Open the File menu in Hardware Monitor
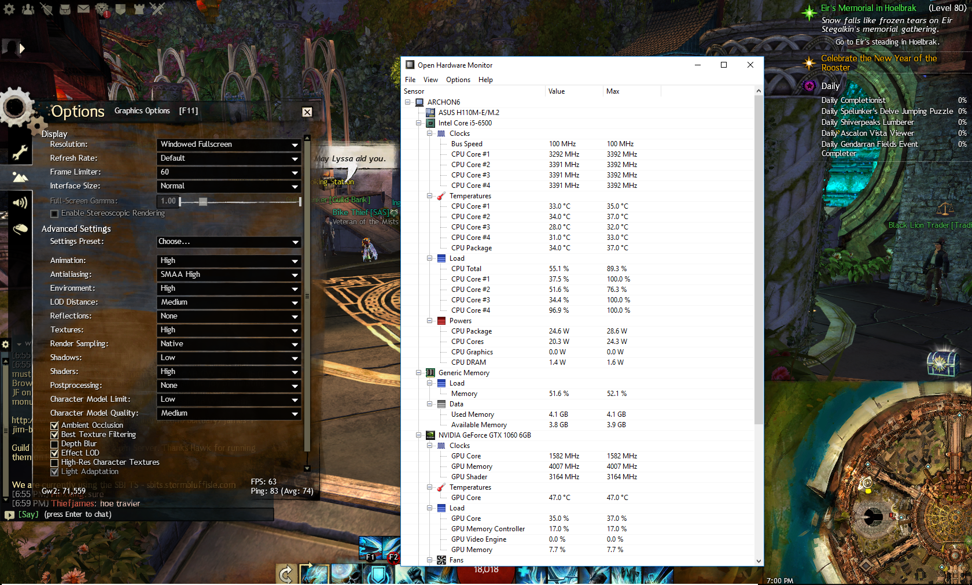972x585 pixels. (410, 80)
